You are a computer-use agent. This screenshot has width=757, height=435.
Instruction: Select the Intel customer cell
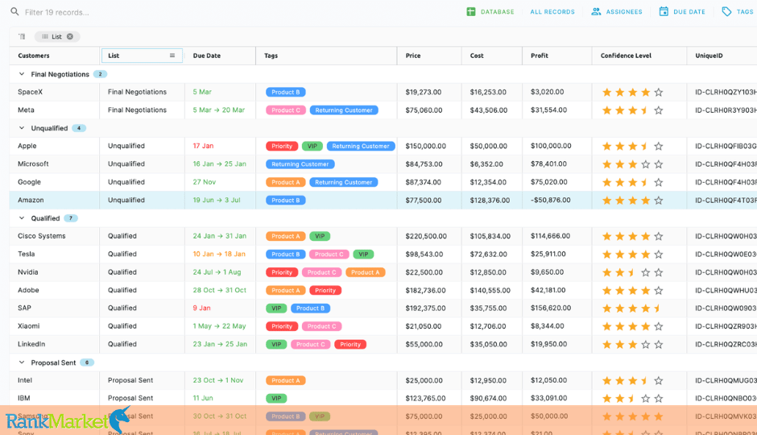pos(55,380)
